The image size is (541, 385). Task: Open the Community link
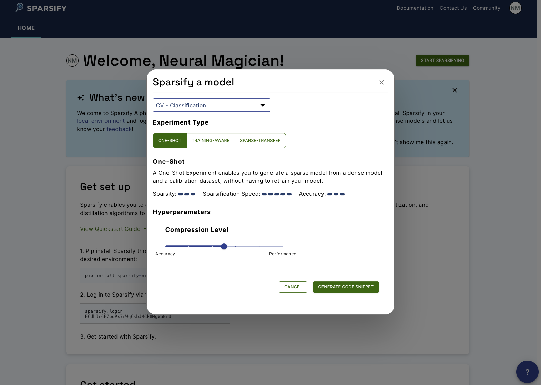point(487,8)
